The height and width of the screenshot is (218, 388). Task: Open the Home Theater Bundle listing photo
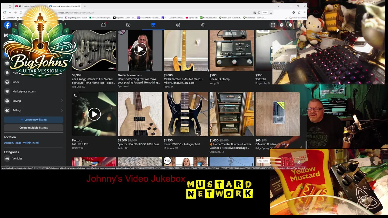click(232, 114)
